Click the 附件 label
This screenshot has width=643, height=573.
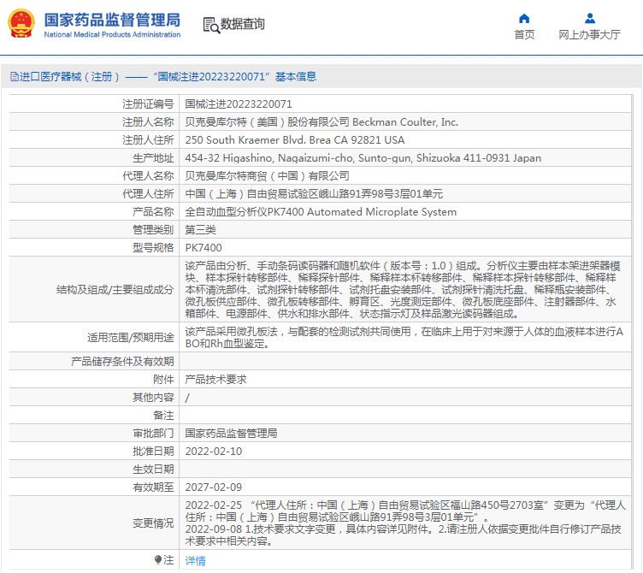[163, 380]
